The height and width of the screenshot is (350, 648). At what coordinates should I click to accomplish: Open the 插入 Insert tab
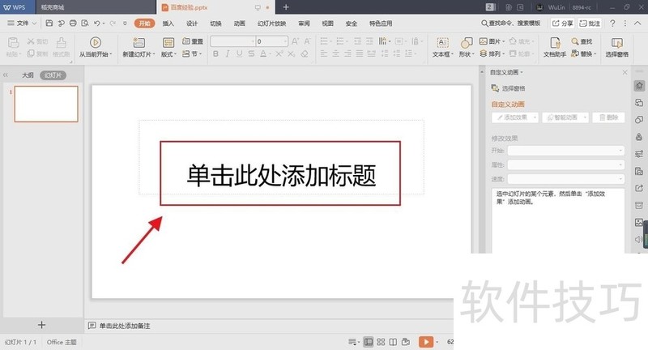[168, 23]
